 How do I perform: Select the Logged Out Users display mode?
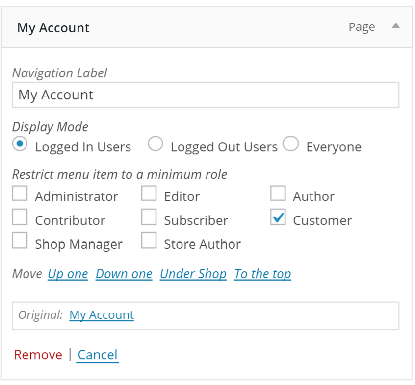[156, 145]
